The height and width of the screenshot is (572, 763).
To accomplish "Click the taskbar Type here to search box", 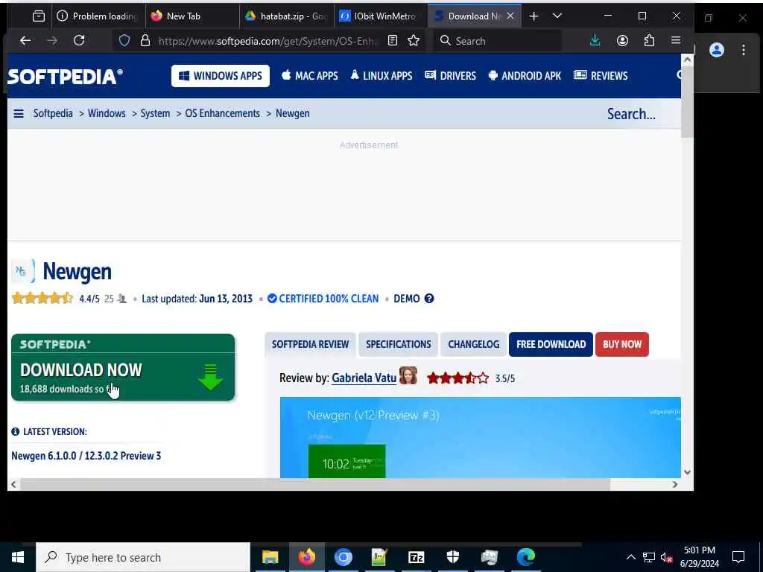I will (x=144, y=557).
